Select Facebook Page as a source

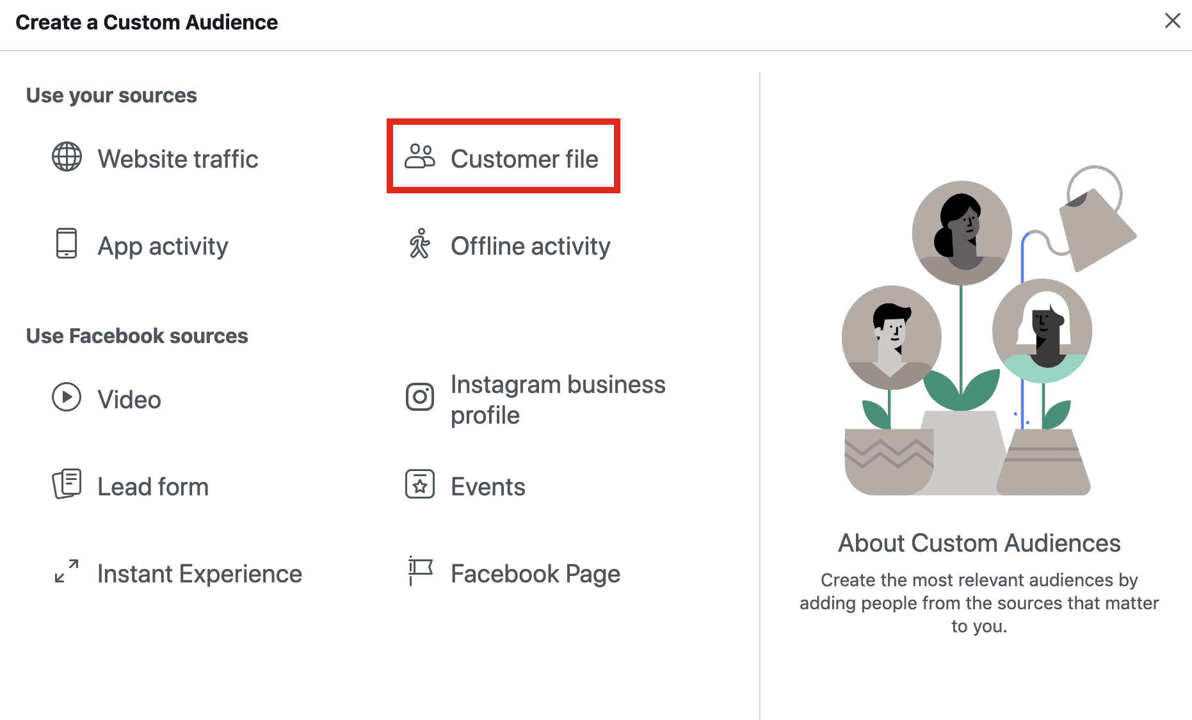coord(535,573)
